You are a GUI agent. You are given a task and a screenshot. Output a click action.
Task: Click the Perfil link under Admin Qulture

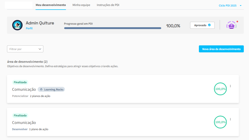(x=29, y=28)
